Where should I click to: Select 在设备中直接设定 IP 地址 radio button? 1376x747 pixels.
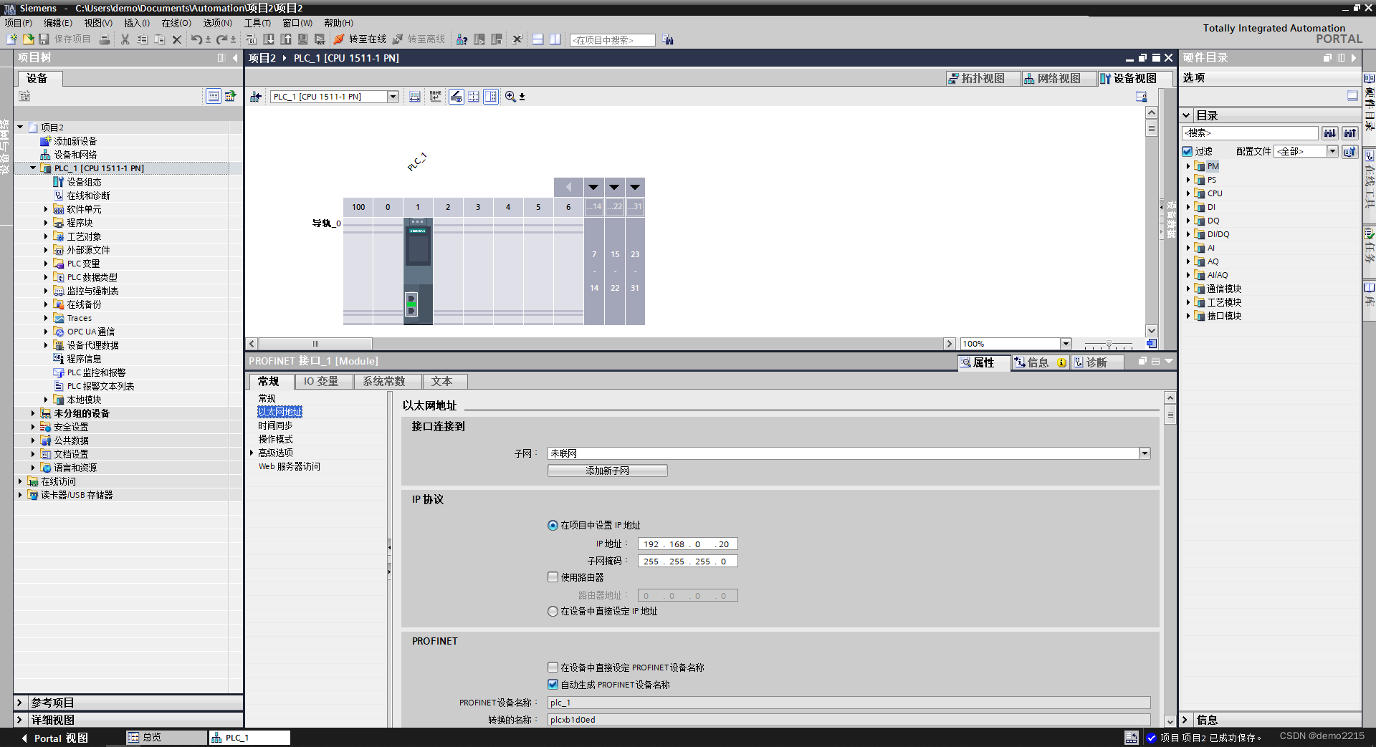(553, 612)
